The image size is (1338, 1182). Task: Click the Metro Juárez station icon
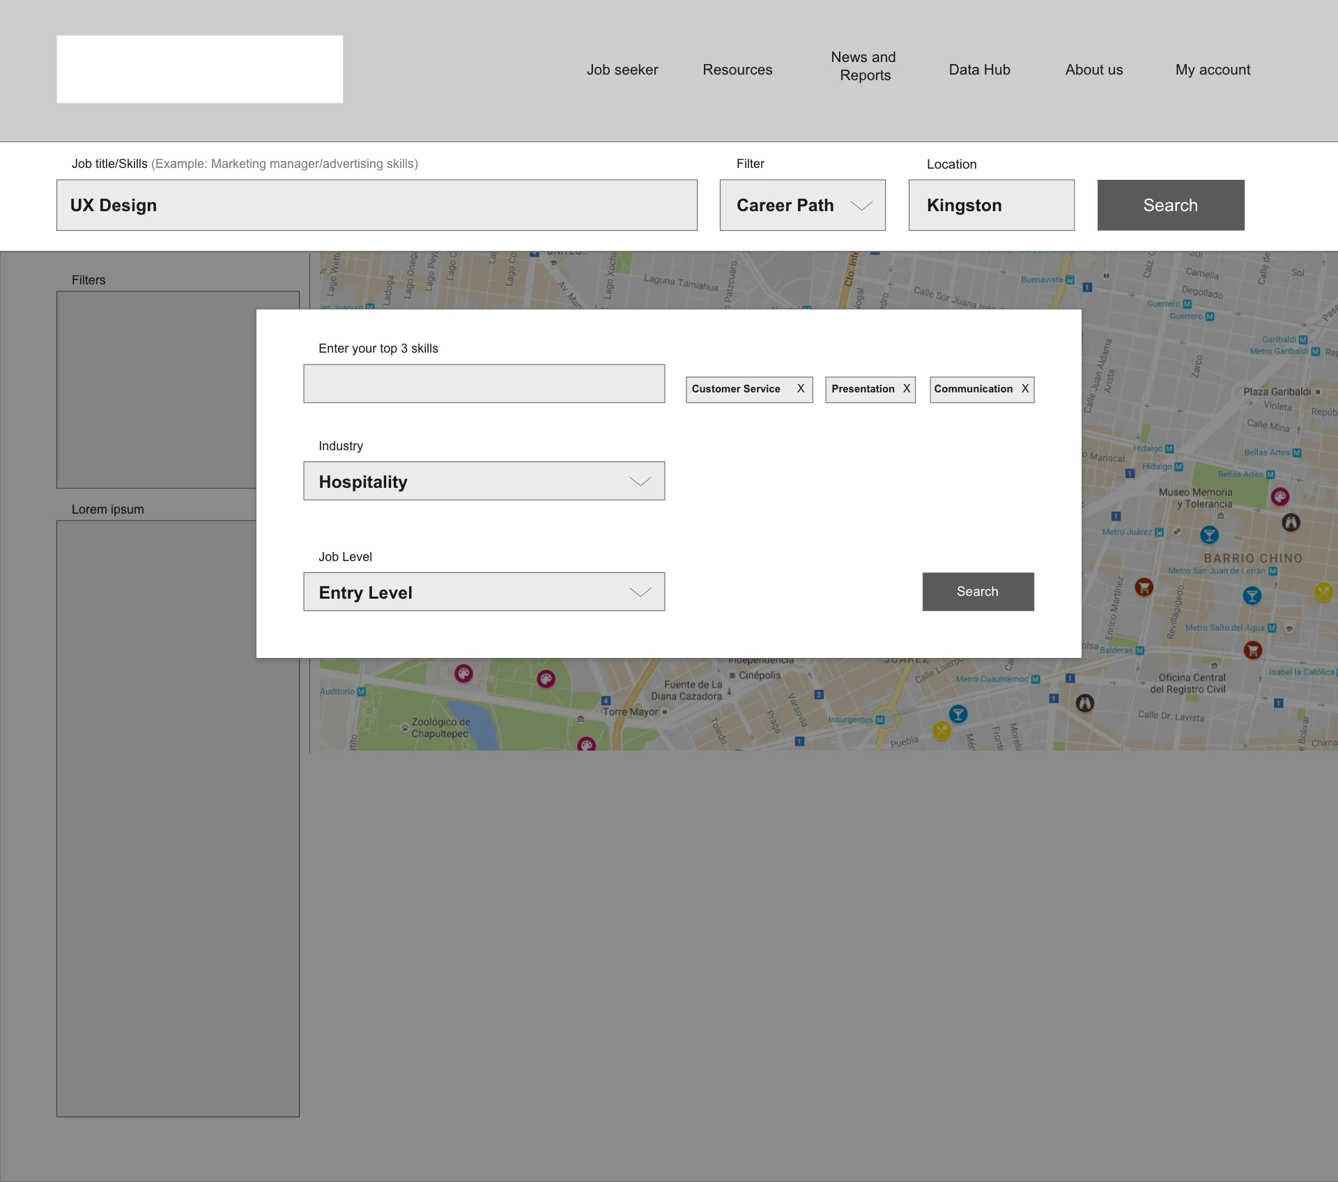(x=1159, y=532)
